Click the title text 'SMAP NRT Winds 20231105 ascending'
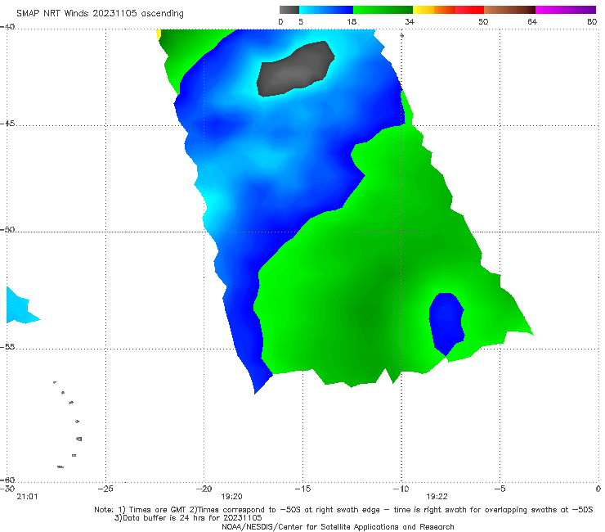The height and width of the screenshot is (532, 605). [100, 13]
